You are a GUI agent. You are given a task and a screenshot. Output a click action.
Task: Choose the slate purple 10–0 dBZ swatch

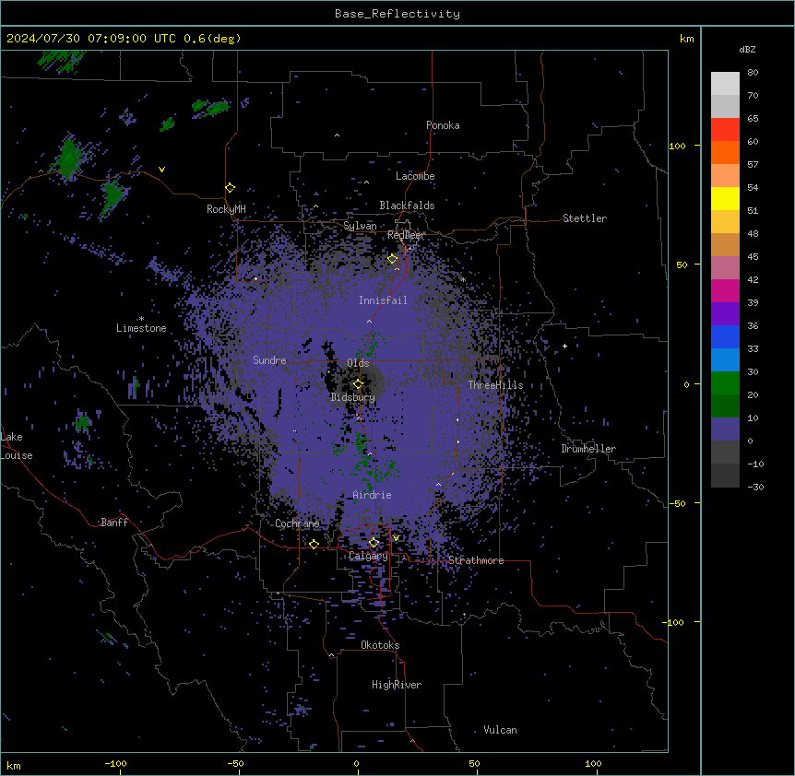725,429
